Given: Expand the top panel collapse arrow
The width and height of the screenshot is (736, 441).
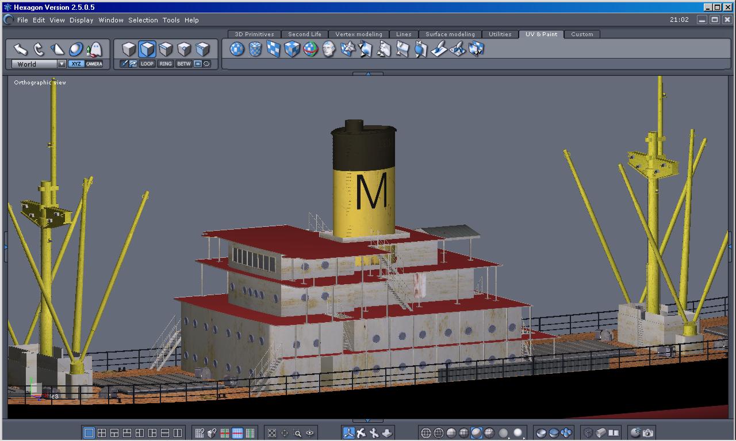Looking at the screenshot, I should (367, 73).
